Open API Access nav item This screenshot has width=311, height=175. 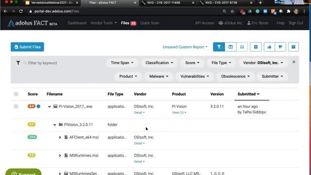(x=204, y=23)
